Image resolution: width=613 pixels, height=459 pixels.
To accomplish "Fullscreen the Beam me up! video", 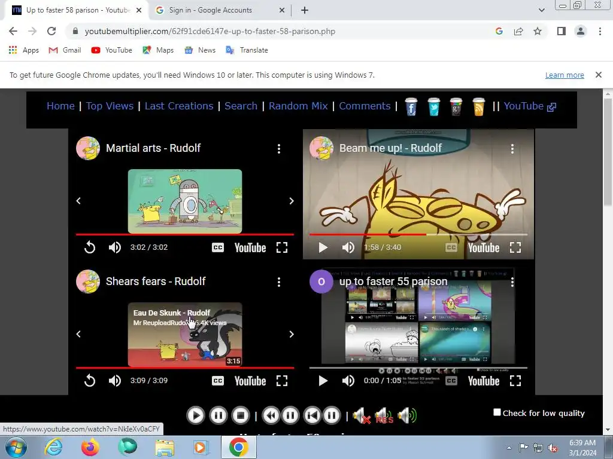I will coord(515,247).
